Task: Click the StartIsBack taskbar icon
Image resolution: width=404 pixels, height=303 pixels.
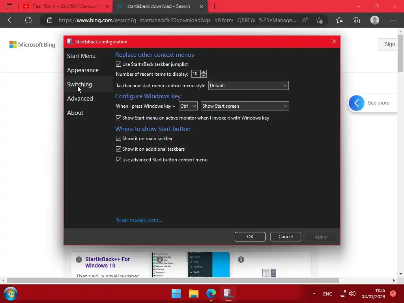Action: [x=228, y=294]
